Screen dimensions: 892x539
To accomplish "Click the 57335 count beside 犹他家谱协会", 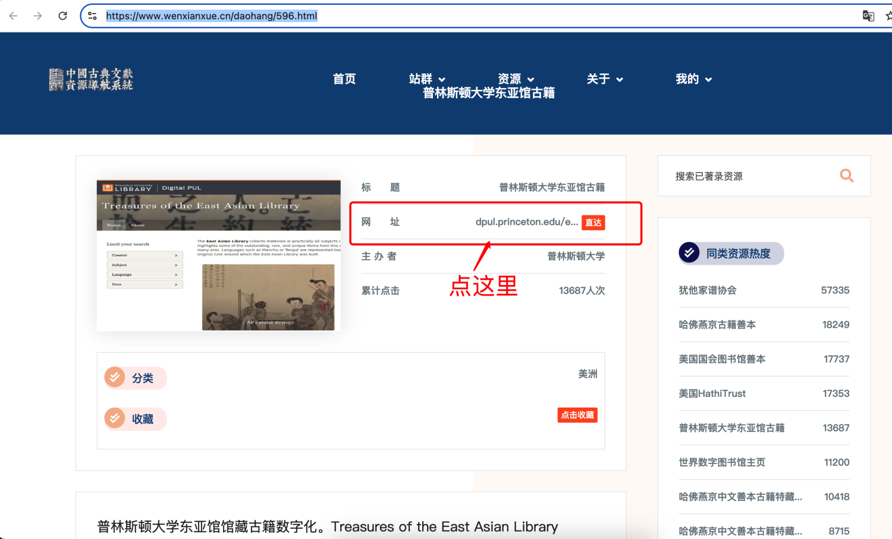I will pos(836,290).
